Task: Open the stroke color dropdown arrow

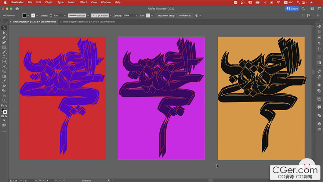Action: (x=37, y=15)
